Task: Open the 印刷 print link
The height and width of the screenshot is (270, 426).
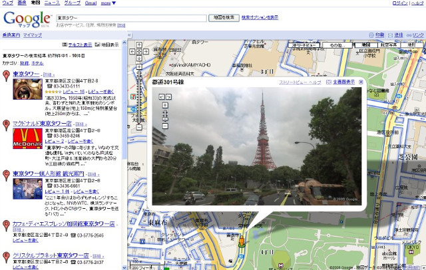Action: (x=380, y=35)
